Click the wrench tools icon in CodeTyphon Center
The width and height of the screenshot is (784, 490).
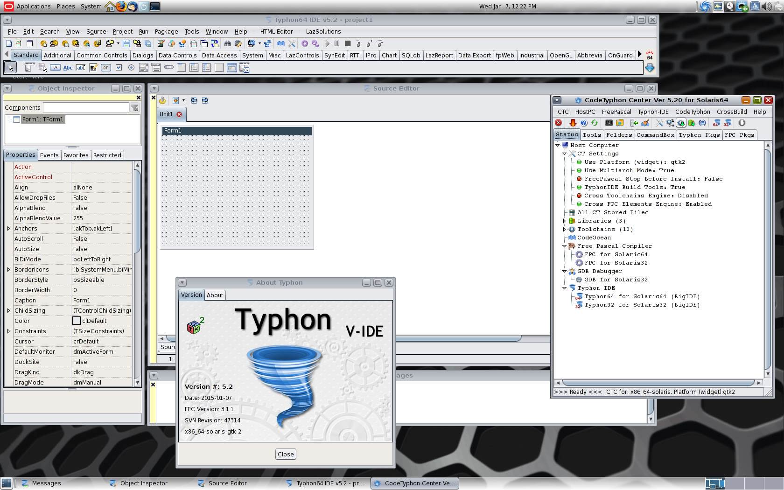pyautogui.click(x=659, y=123)
